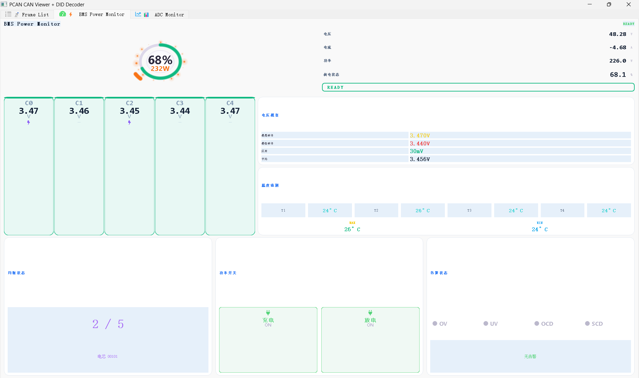Select the C2 cell card showing 3.45
The height and width of the screenshot is (378, 639).
pyautogui.click(x=130, y=166)
